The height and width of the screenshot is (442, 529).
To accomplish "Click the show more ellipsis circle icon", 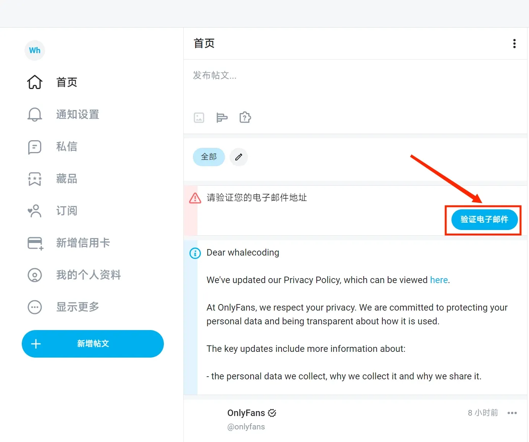I will tap(35, 307).
